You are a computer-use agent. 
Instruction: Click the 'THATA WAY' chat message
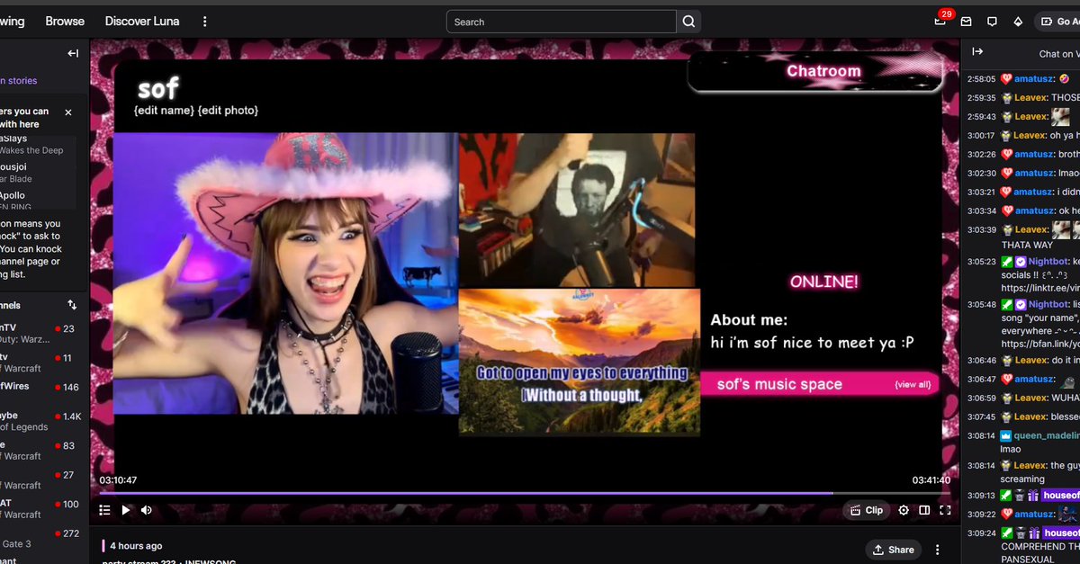tap(1027, 245)
